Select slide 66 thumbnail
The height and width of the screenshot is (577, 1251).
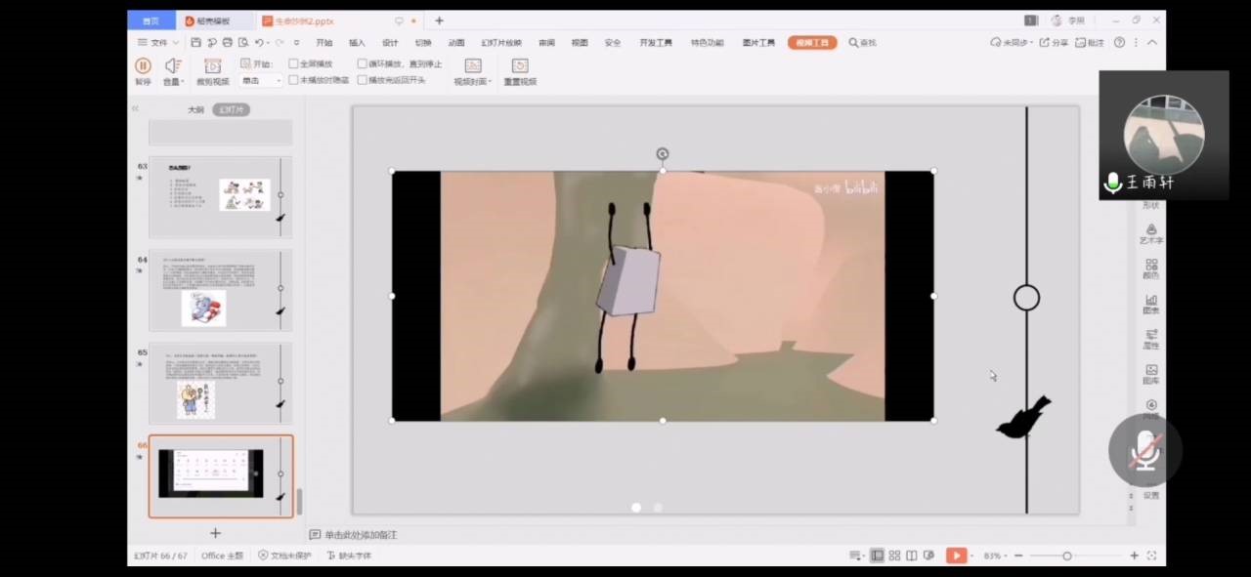220,475
